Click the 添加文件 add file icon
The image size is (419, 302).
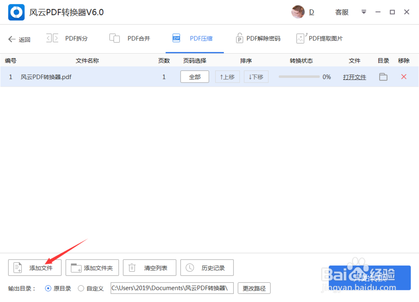17,267
